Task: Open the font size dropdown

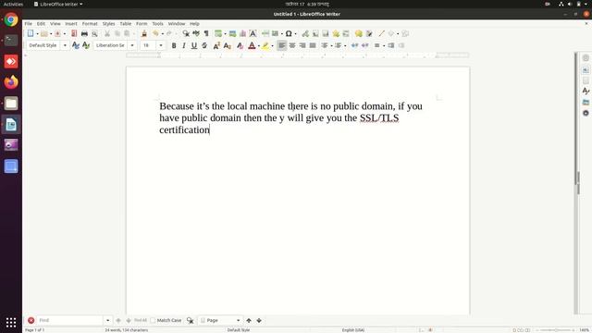Action: coord(161,45)
